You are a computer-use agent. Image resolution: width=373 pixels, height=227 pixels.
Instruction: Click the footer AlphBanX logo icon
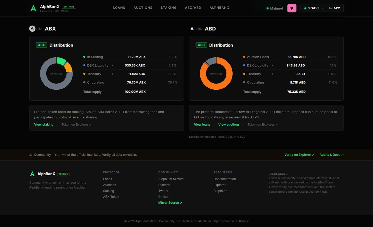(x=32, y=174)
